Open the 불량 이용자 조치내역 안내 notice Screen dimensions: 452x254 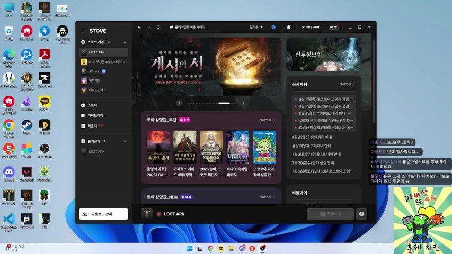coord(312,146)
